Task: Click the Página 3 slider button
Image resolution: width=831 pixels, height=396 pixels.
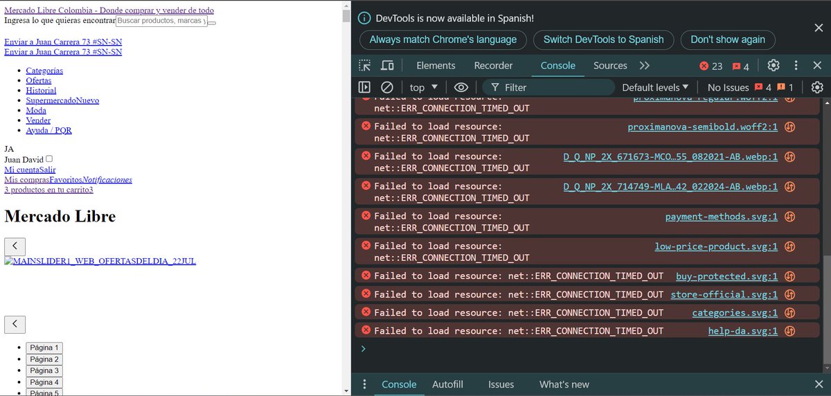Action: [x=44, y=370]
